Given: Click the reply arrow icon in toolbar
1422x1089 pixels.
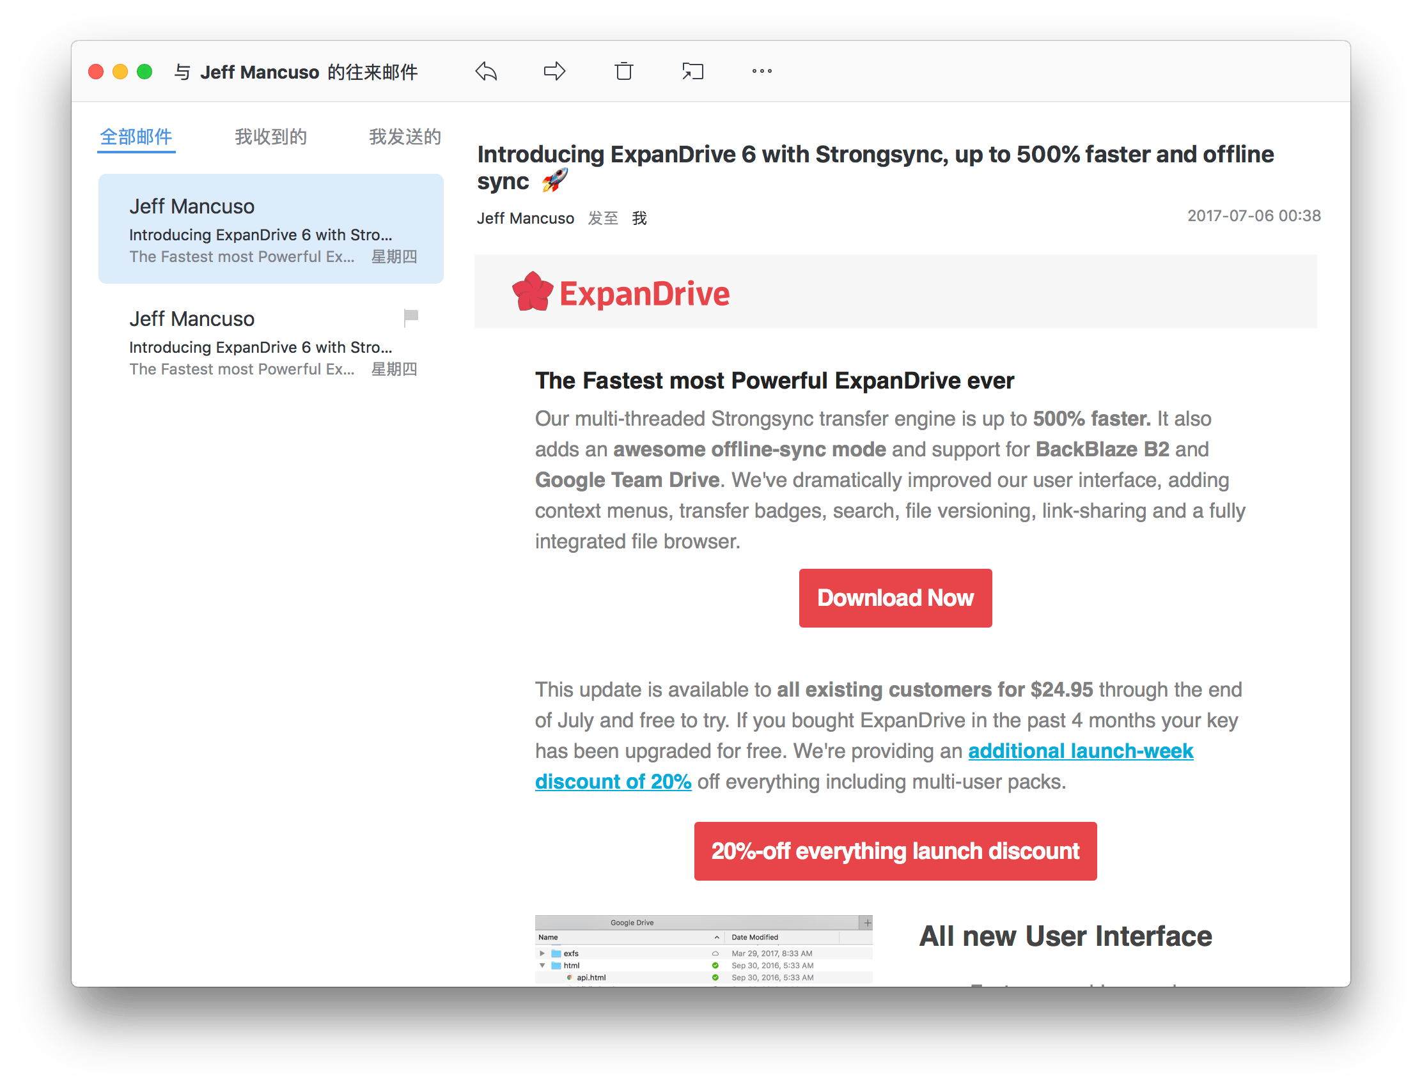Looking at the screenshot, I should coord(486,72).
